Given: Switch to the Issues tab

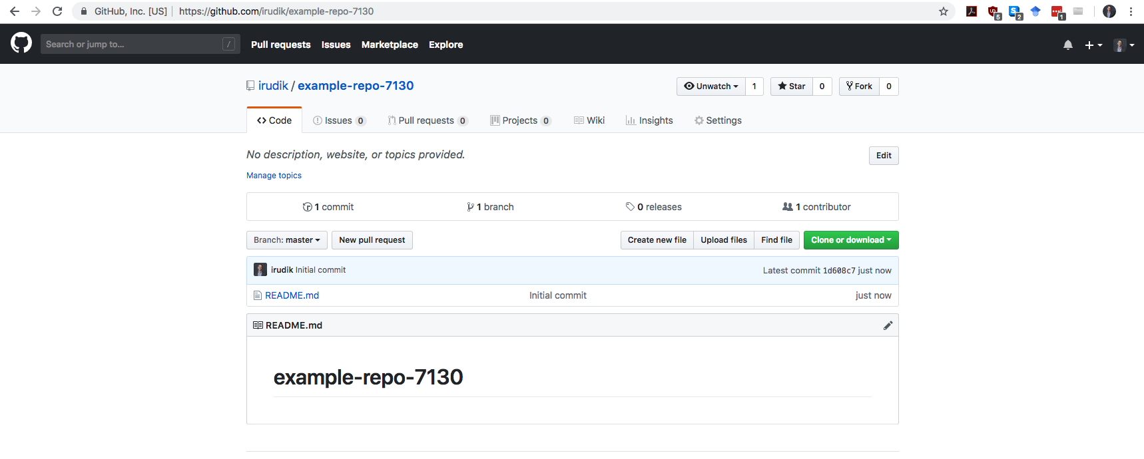Looking at the screenshot, I should tap(338, 120).
